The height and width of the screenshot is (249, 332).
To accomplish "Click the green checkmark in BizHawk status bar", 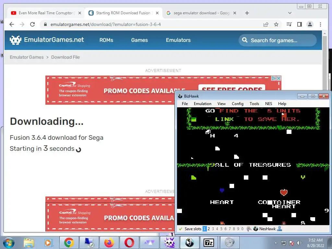I will tap(181, 229).
